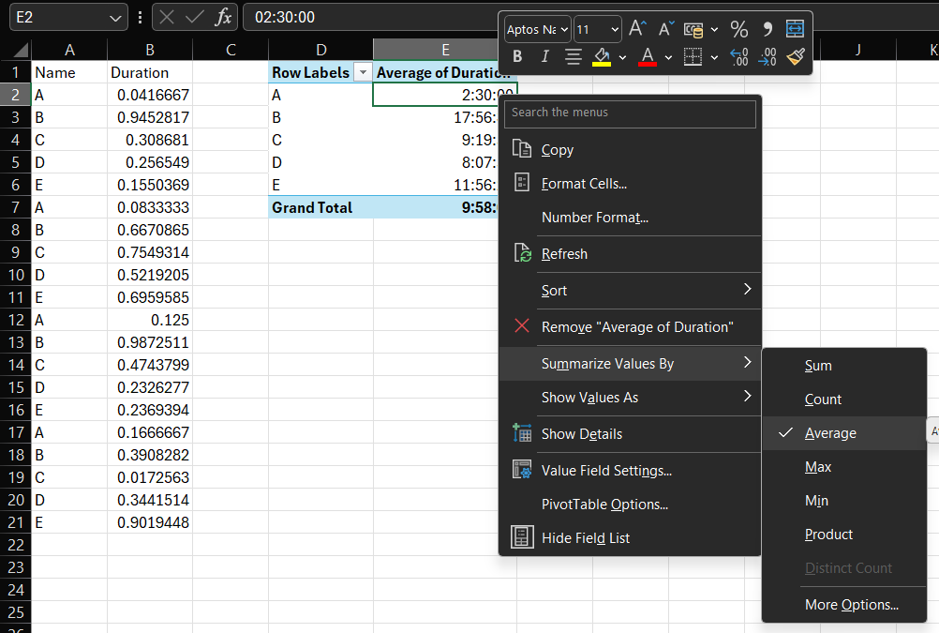Apply Percent Style from the mini toolbar
Screen dimensions: 939x633
tap(739, 29)
